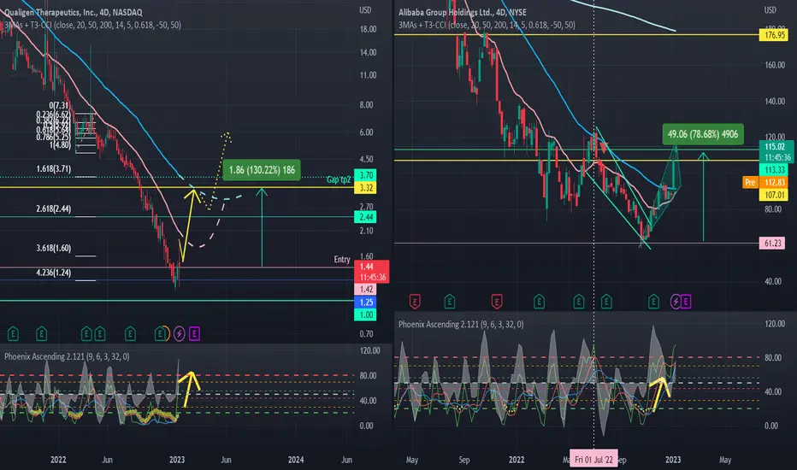The image size is (797, 470).
Task: Click the yellow 107.01 price label
Action: coord(774,195)
